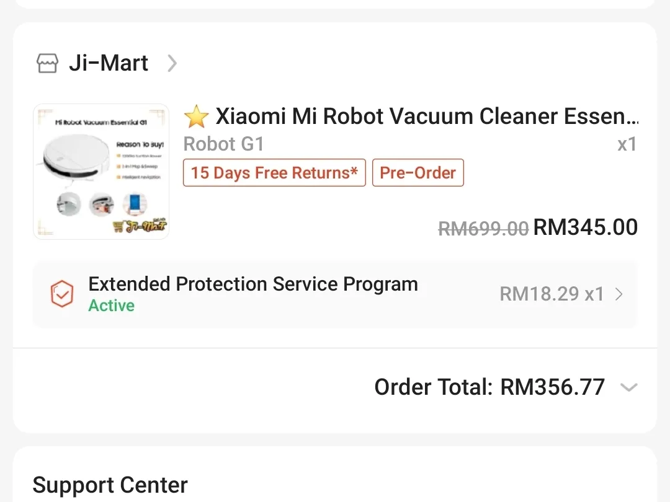Expand the Order Total breakdown chevron

pyautogui.click(x=628, y=388)
